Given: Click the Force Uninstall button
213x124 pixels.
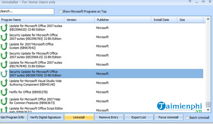Looking at the screenshot, I should 168,117.
